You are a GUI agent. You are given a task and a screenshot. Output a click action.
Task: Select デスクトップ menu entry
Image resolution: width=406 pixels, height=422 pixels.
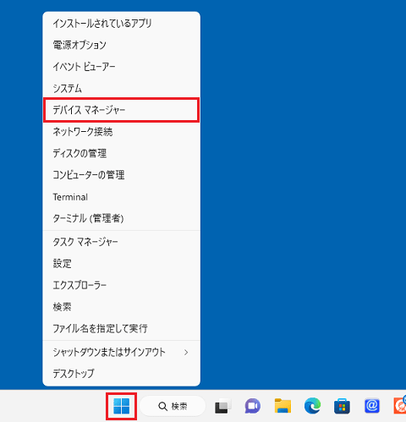click(x=122, y=374)
